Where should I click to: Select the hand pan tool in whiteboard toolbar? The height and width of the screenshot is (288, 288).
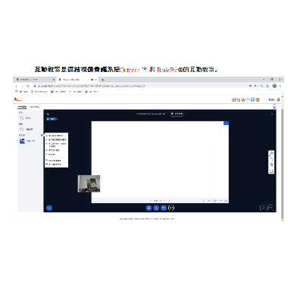pyautogui.click(x=271, y=153)
